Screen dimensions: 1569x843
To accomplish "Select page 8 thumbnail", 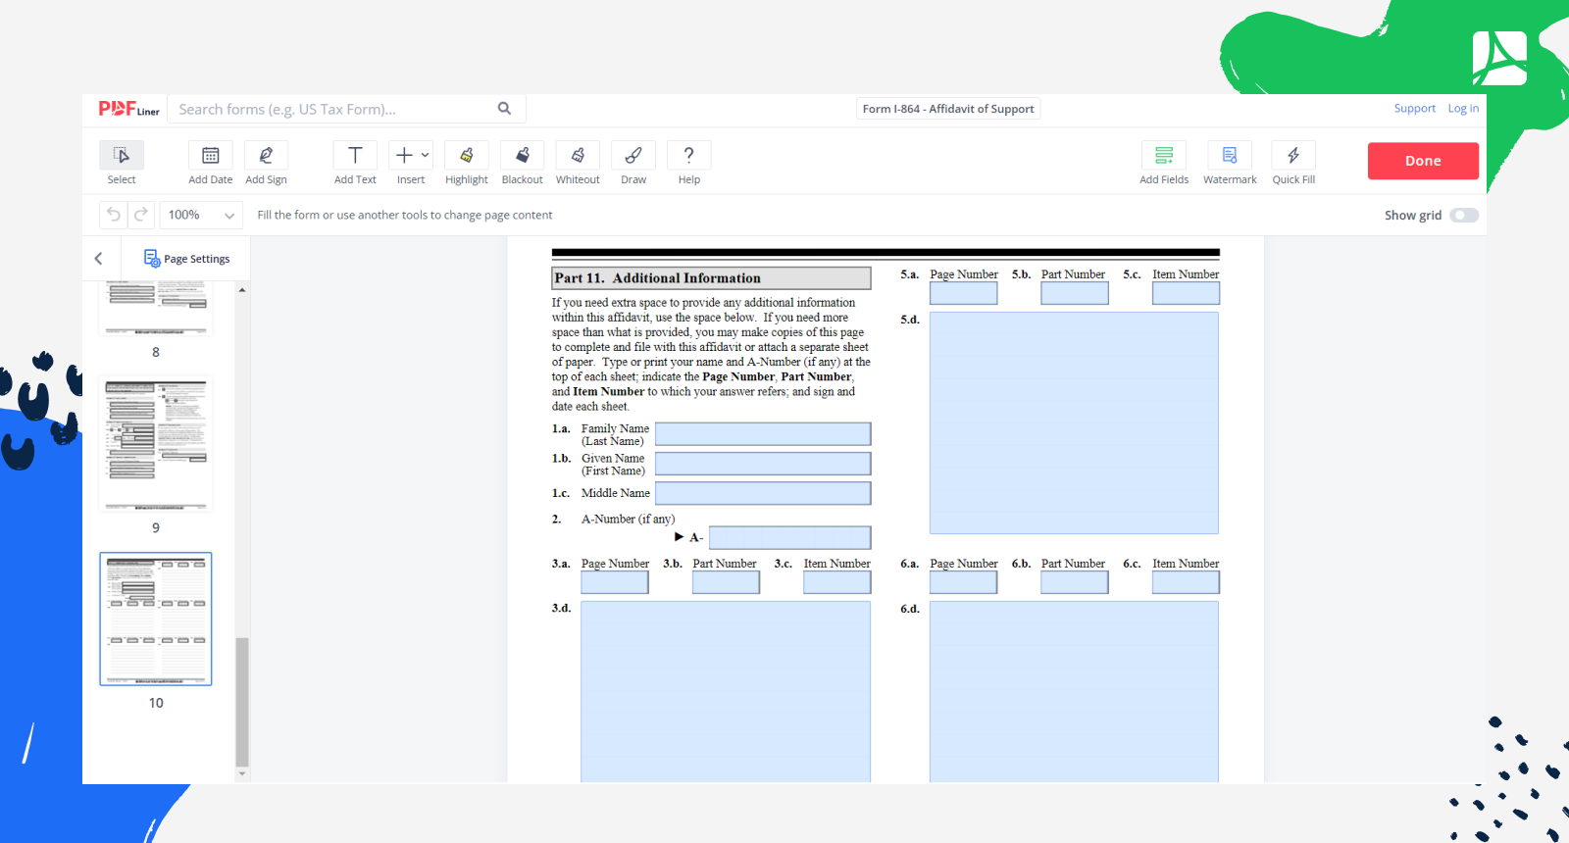I will coord(155,308).
